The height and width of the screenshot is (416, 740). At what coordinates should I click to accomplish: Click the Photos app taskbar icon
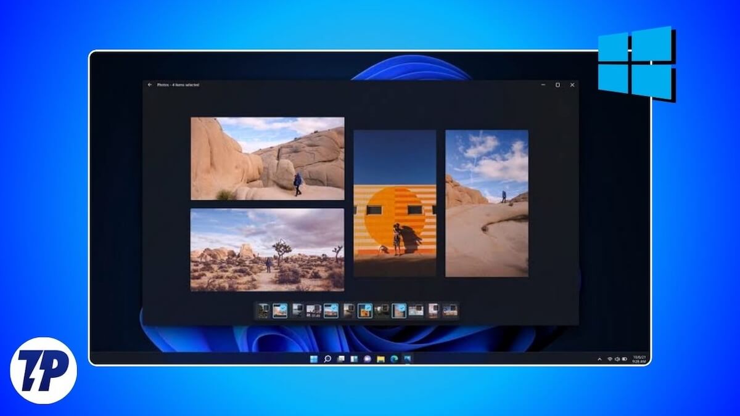click(408, 359)
